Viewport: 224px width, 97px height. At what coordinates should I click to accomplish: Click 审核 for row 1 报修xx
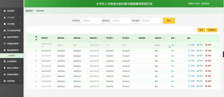click(x=172, y=45)
